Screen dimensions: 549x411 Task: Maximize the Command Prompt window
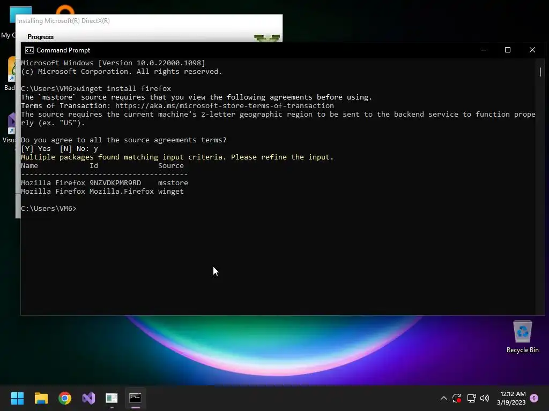coord(507,50)
